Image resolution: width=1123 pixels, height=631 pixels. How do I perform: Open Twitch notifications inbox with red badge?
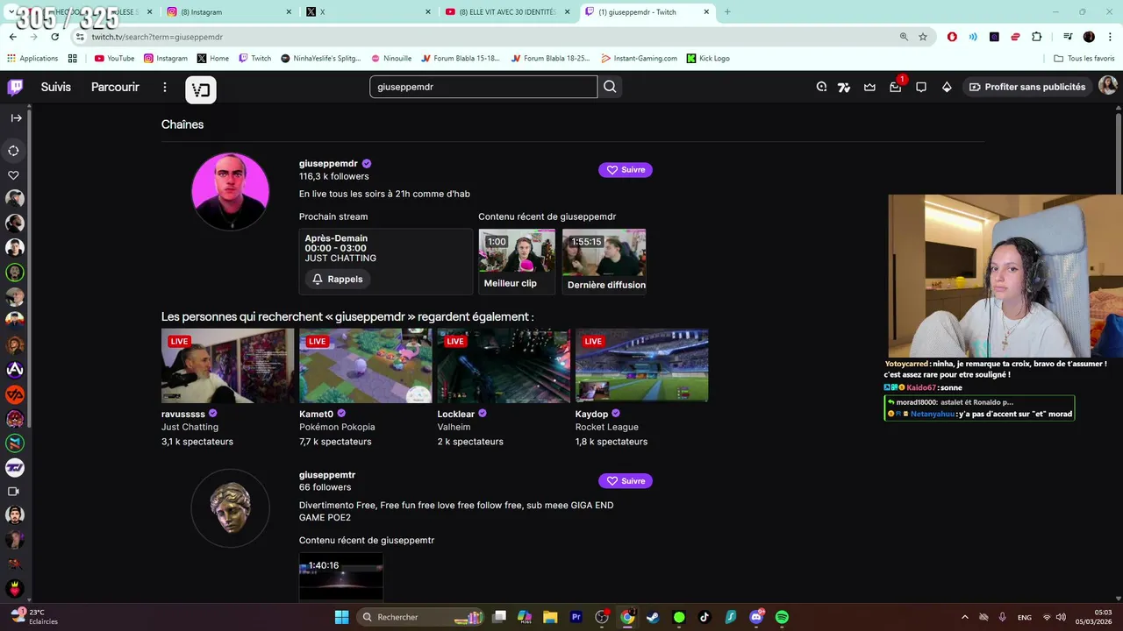[x=895, y=87]
